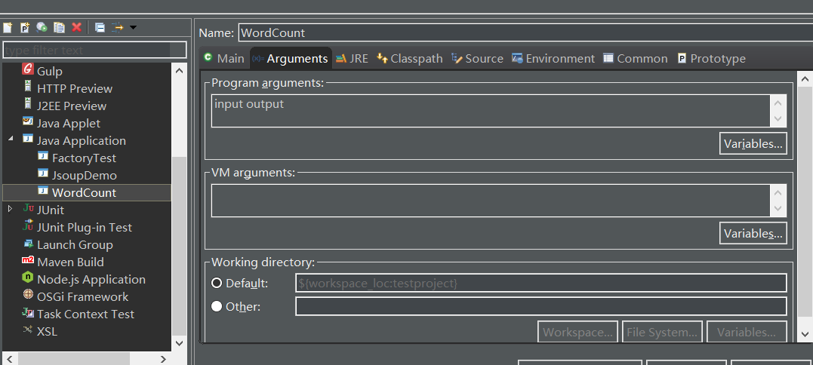The image size is (813, 365).
Task: Click the Maven Build m2 icon
Action: 28,260
